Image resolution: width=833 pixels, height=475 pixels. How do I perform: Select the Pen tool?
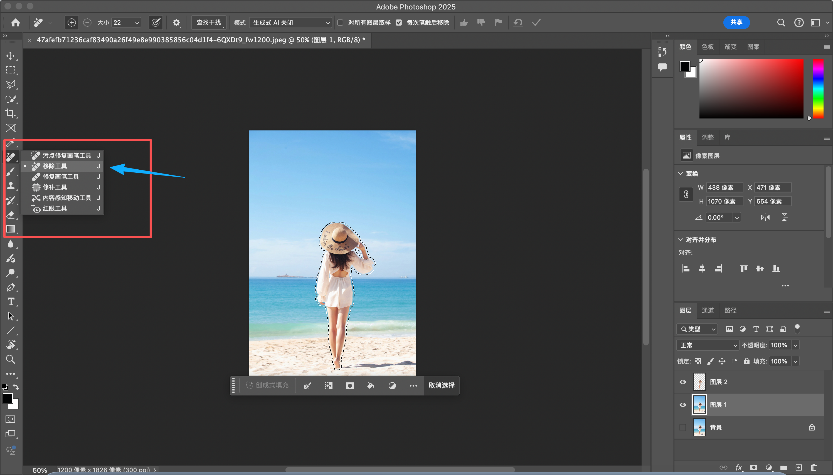(x=11, y=287)
